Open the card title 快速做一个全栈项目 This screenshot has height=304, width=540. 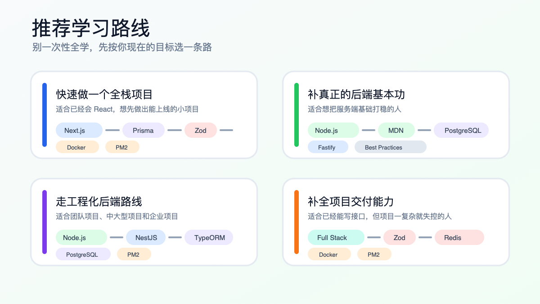(104, 94)
